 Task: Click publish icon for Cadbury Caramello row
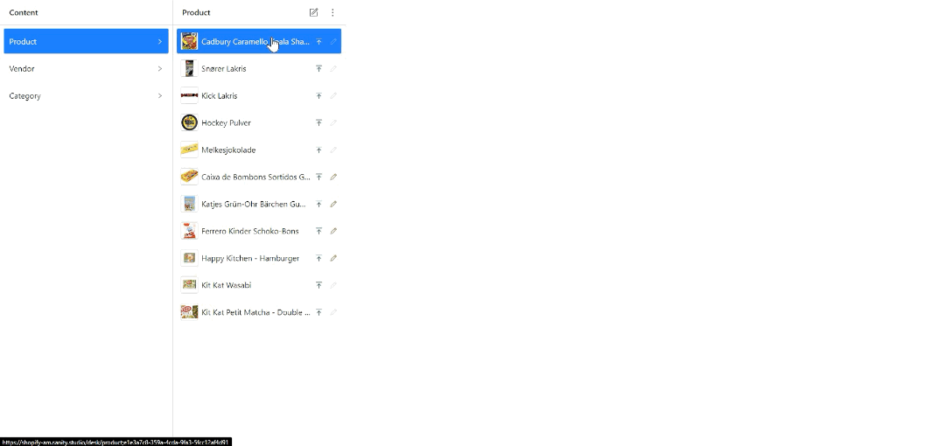point(318,42)
